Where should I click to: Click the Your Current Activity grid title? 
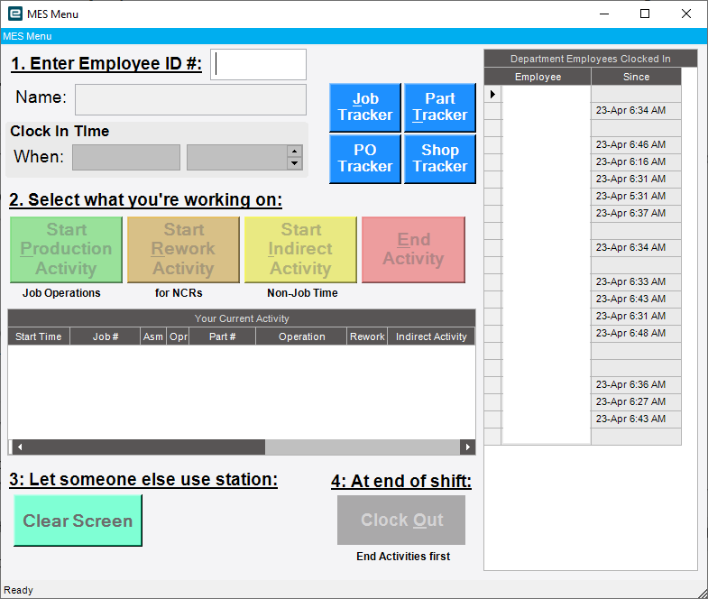coord(242,318)
